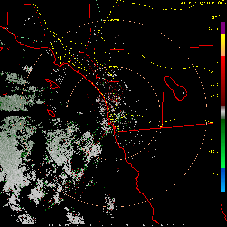The width and height of the screenshot is (227, 227).
Task: Click the 30.1 velocity scale value
Action: point(215,84)
